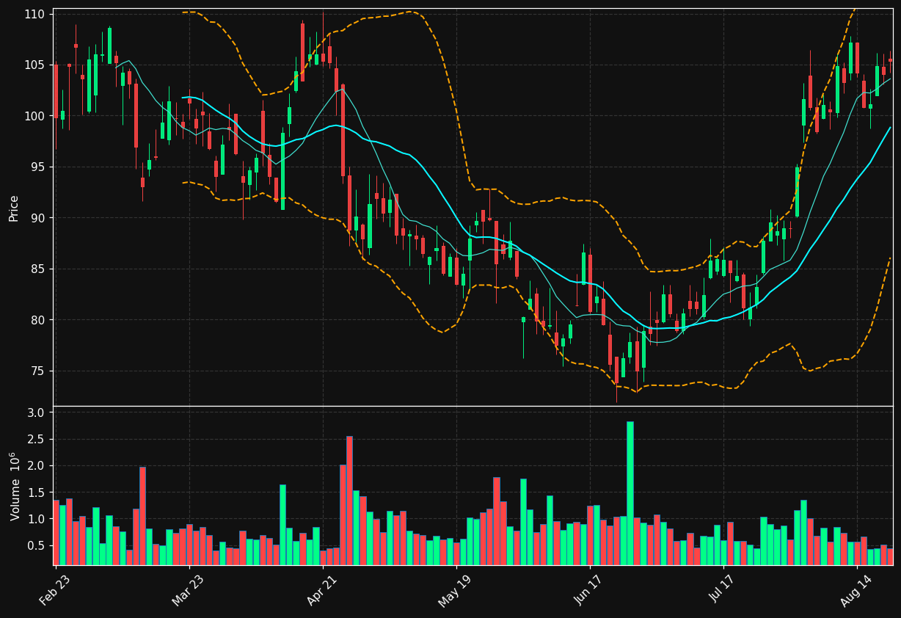Click the Jun 17 date label

[x=588, y=589]
